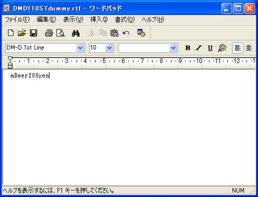Screen dimensions: 258x197
Task: Expand the empty script dropdown
Action: 173,48
